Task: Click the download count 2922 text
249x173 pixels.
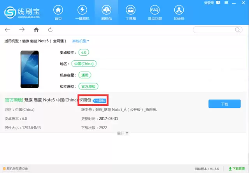Action: click(x=103, y=128)
